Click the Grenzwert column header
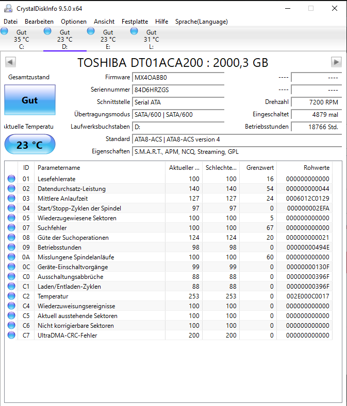Viewport: 347px width, 406px height. pyautogui.click(x=258, y=168)
